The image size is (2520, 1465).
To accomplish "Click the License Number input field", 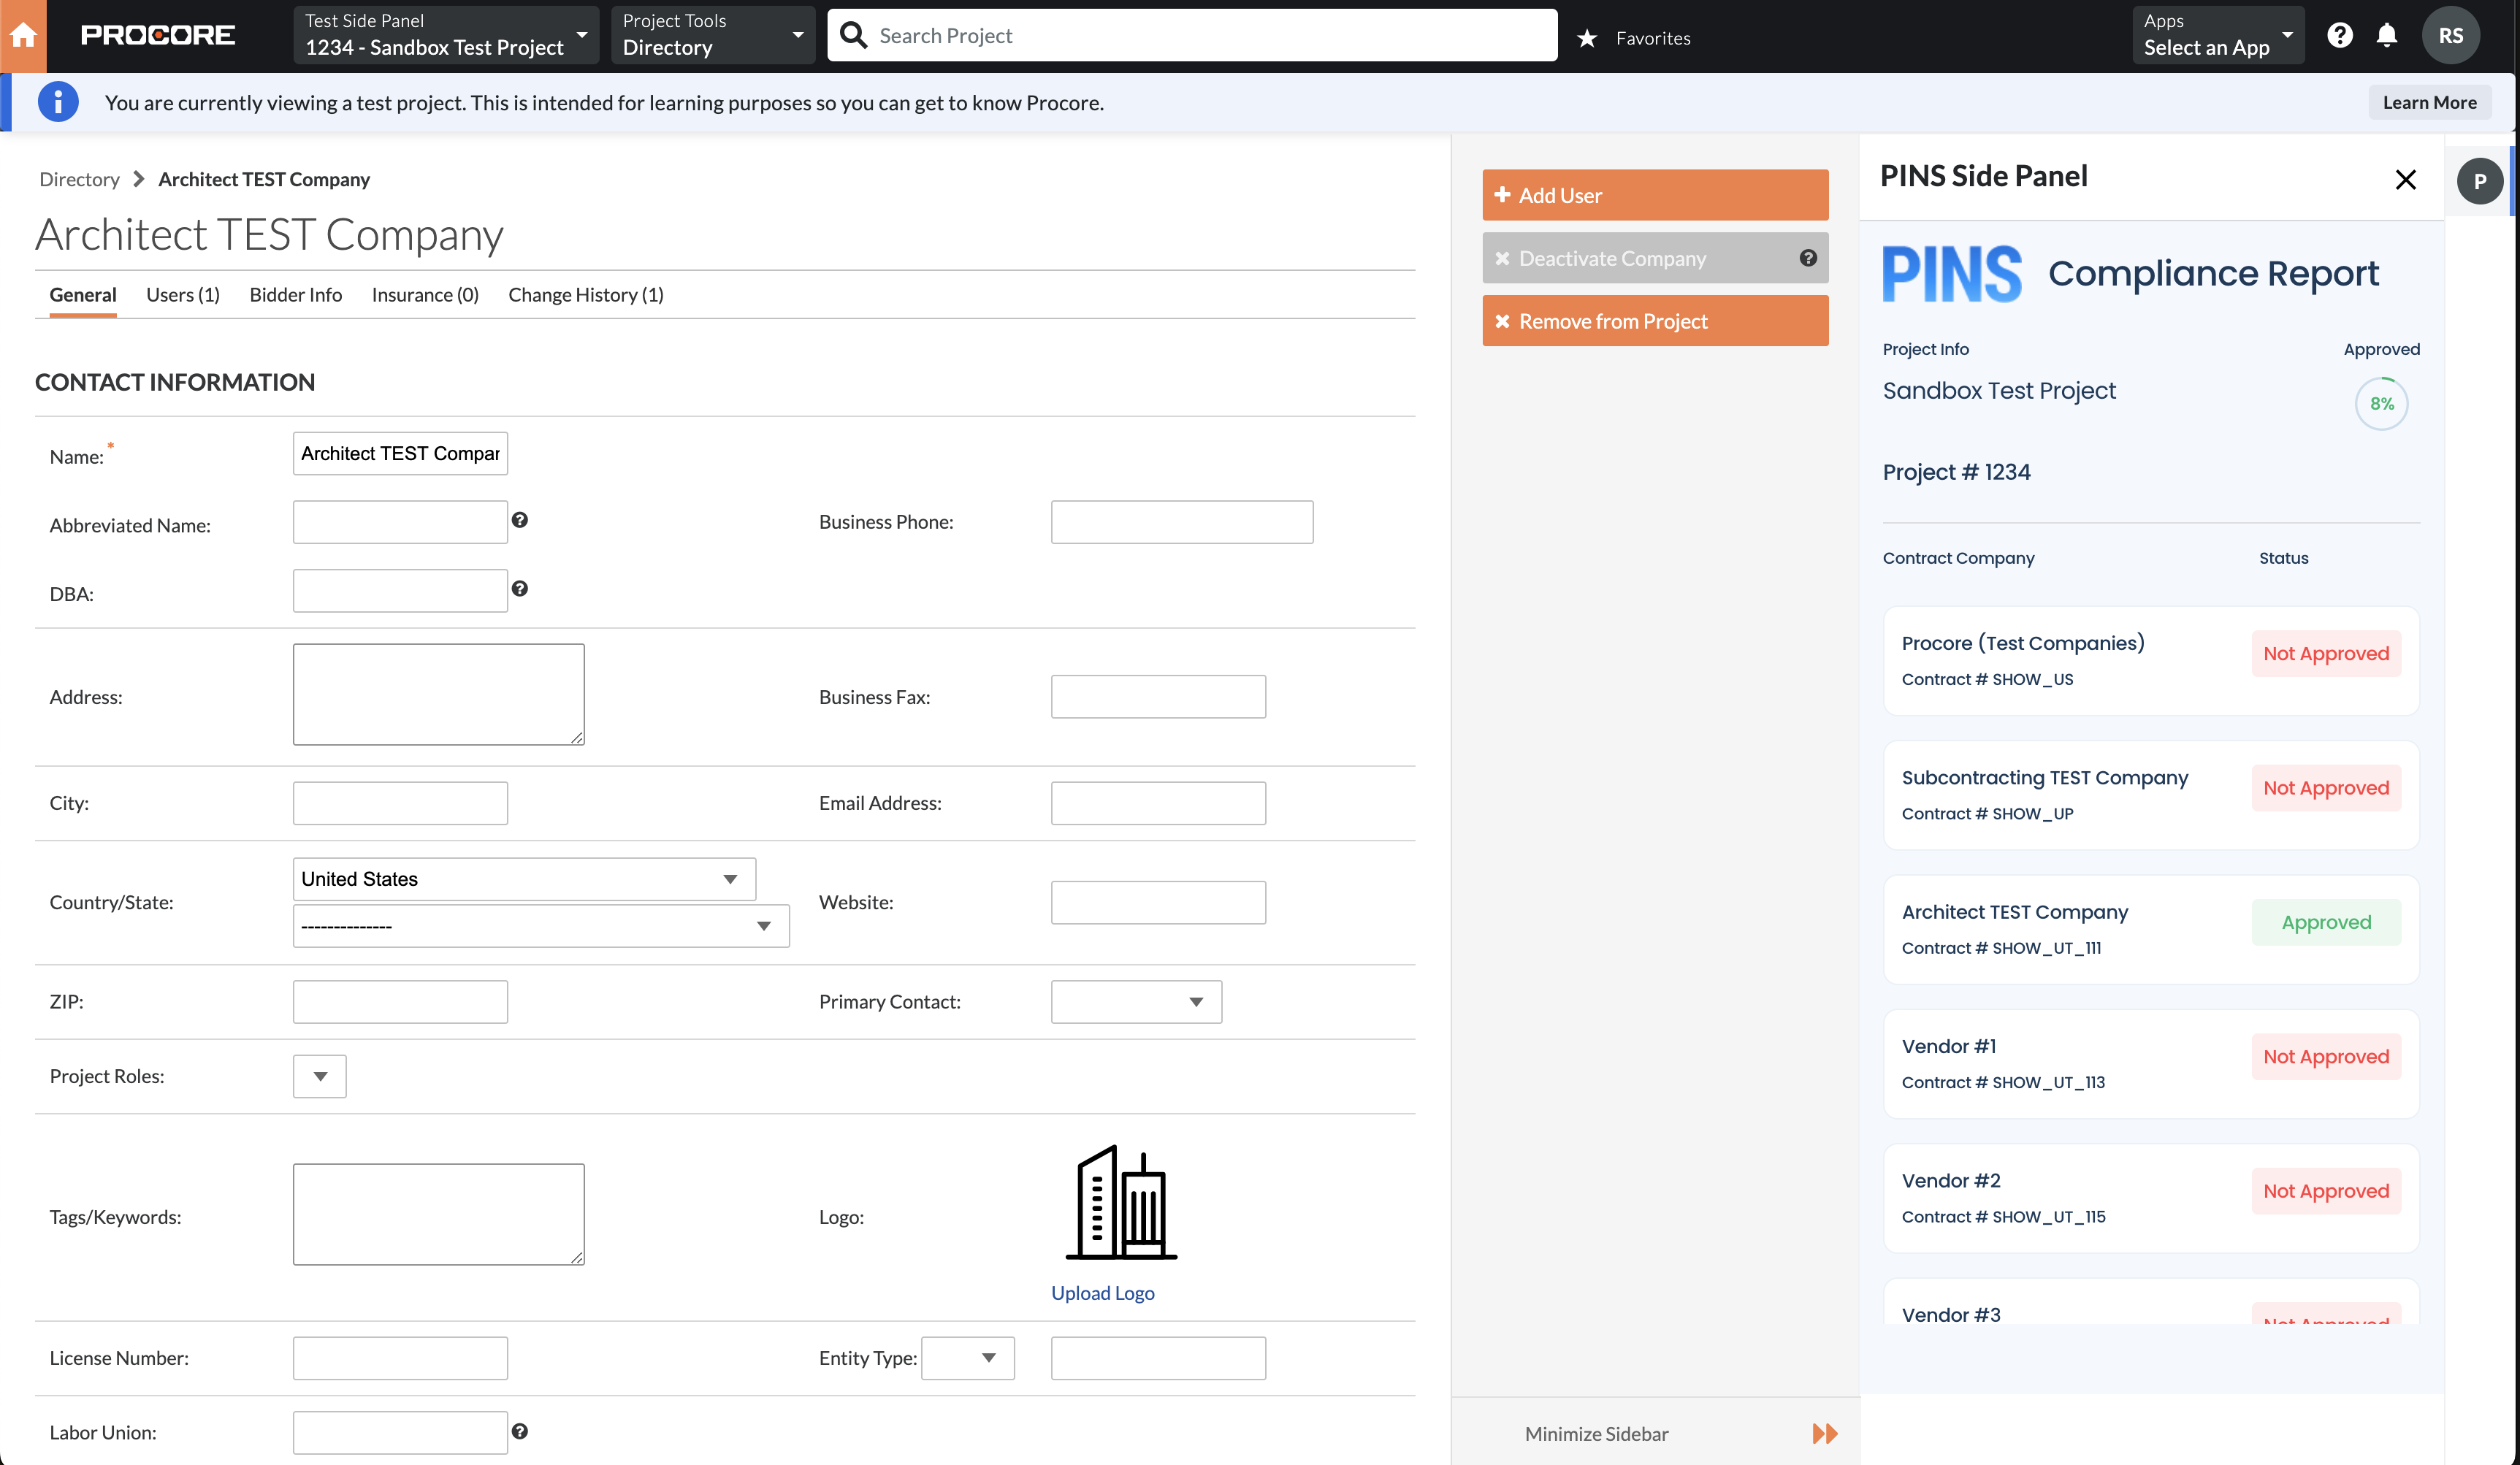I will point(400,1358).
